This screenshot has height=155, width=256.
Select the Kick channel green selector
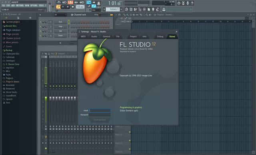tap(69, 22)
